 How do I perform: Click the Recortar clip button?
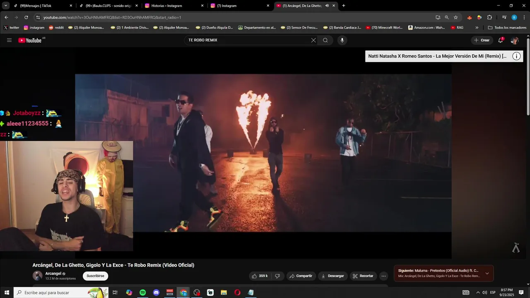363,276
